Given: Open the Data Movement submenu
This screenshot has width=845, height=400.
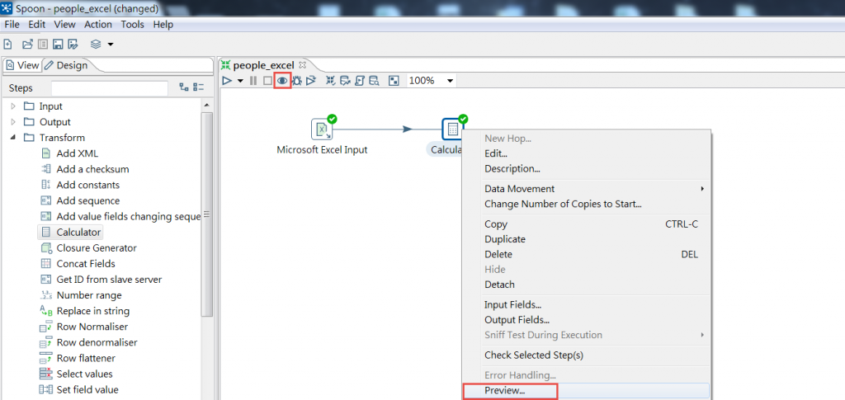Looking at the screenshot, I should [587, 189].
